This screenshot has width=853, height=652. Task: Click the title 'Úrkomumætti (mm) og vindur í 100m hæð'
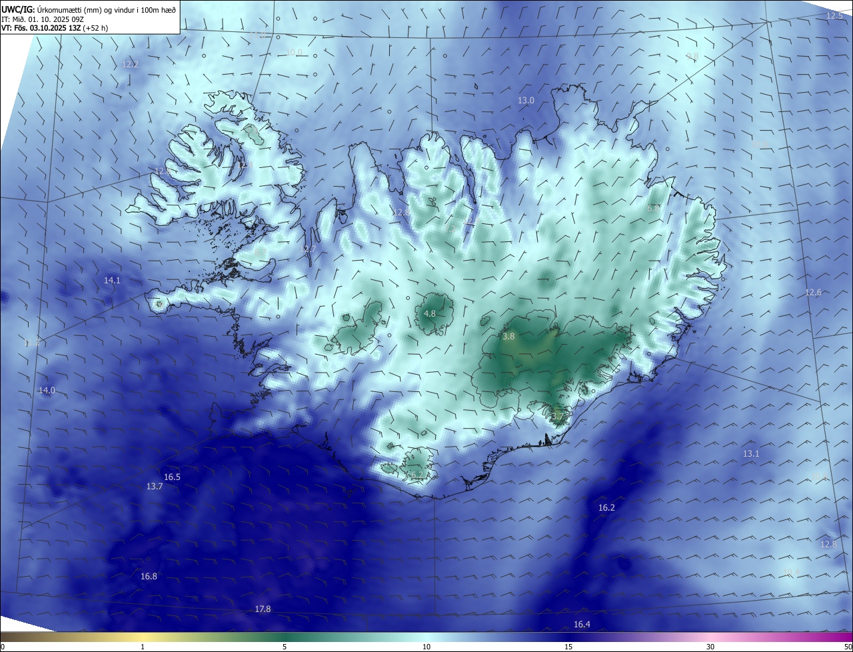click(107, 9)
